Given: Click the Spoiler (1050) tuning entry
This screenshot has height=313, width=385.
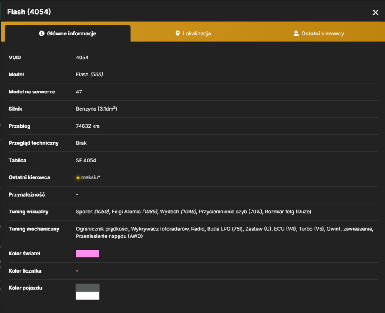Looking at the screenshot, I should pos(92,212).
